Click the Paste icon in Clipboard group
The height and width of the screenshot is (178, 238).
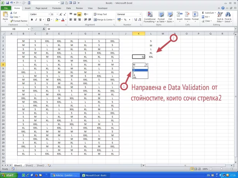click(x=5, y=16)
